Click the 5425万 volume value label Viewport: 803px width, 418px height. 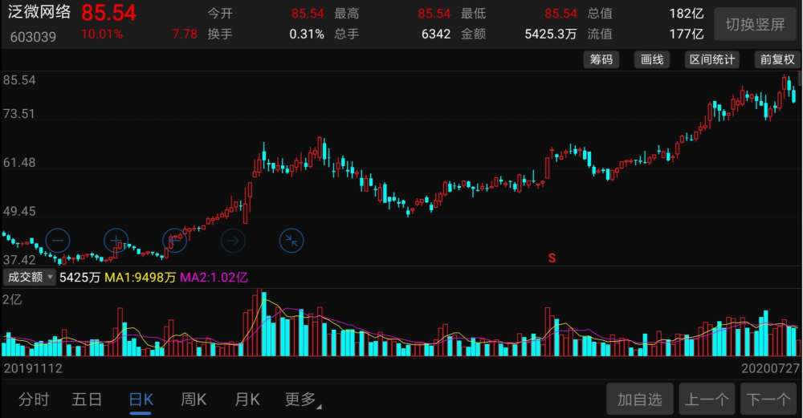point(79,278)
